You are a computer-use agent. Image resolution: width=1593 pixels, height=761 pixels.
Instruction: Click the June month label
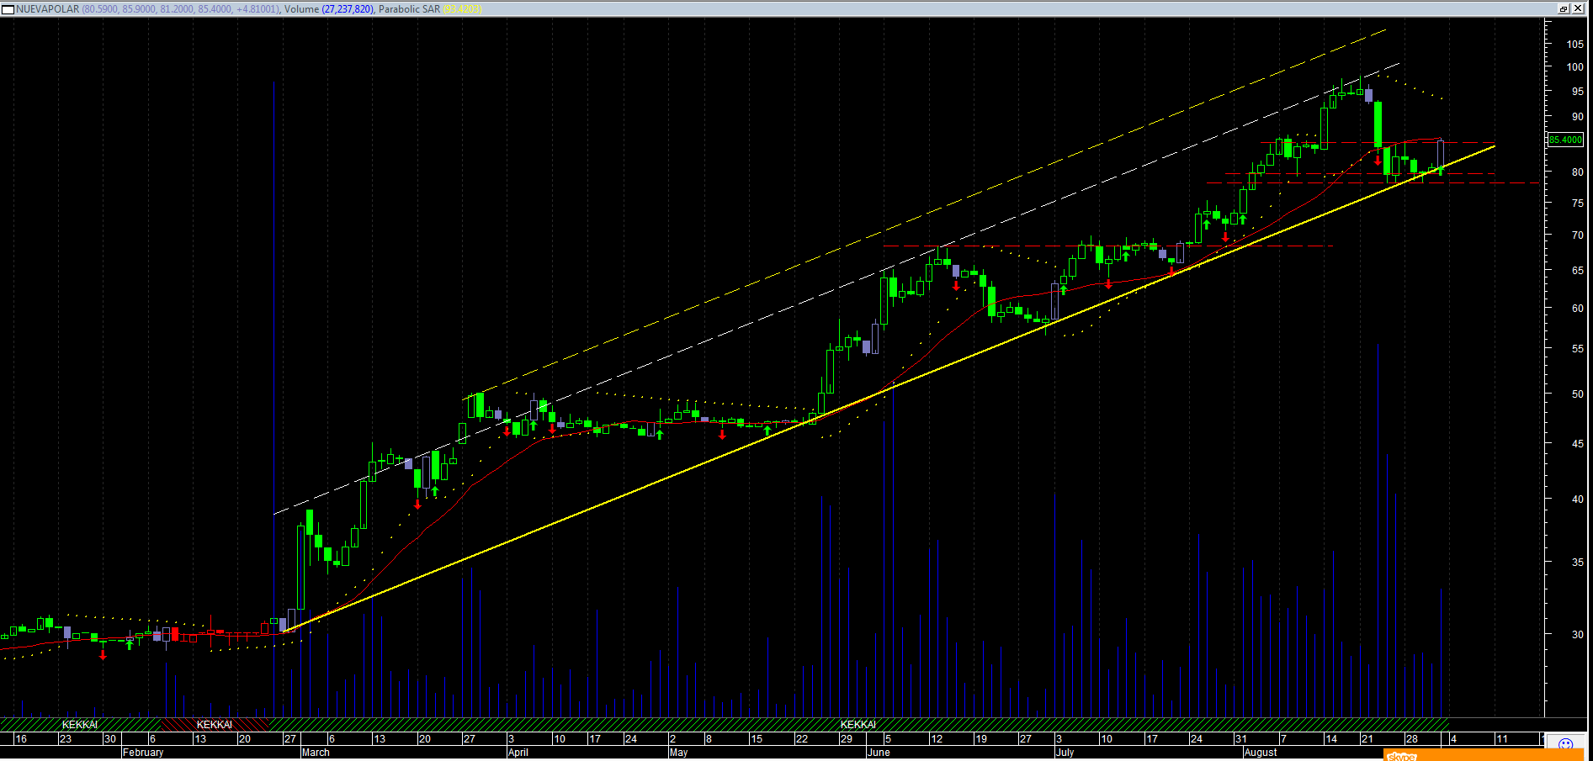(879, 753)
